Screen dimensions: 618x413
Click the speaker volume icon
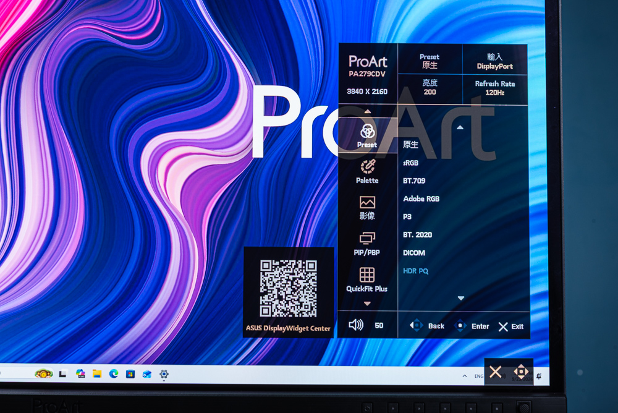click(356, 325)
